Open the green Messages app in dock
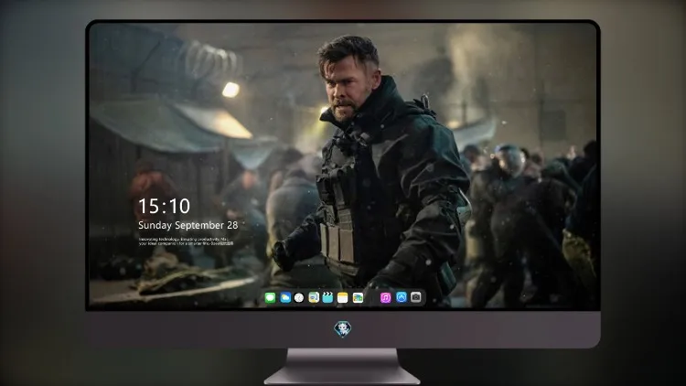Screen dimensions: 686x386 [270, 298]
